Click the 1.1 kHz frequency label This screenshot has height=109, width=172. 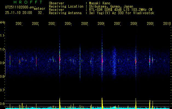pyautogui.click(x=2, y=35)
